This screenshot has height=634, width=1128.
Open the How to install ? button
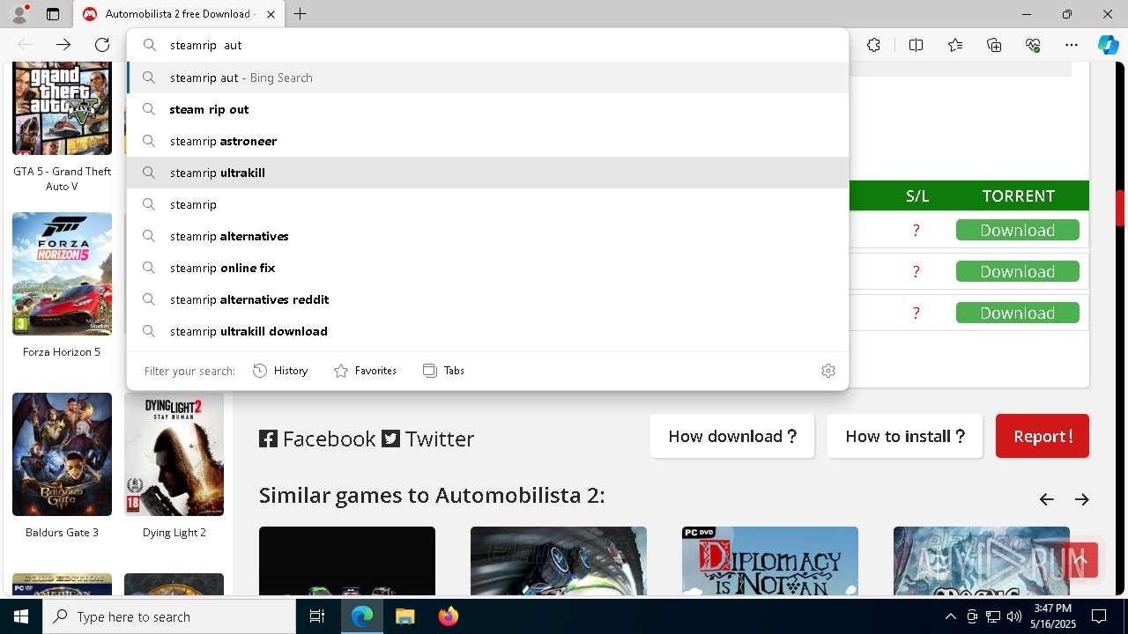pyautogui.click(x=905, y=436)
